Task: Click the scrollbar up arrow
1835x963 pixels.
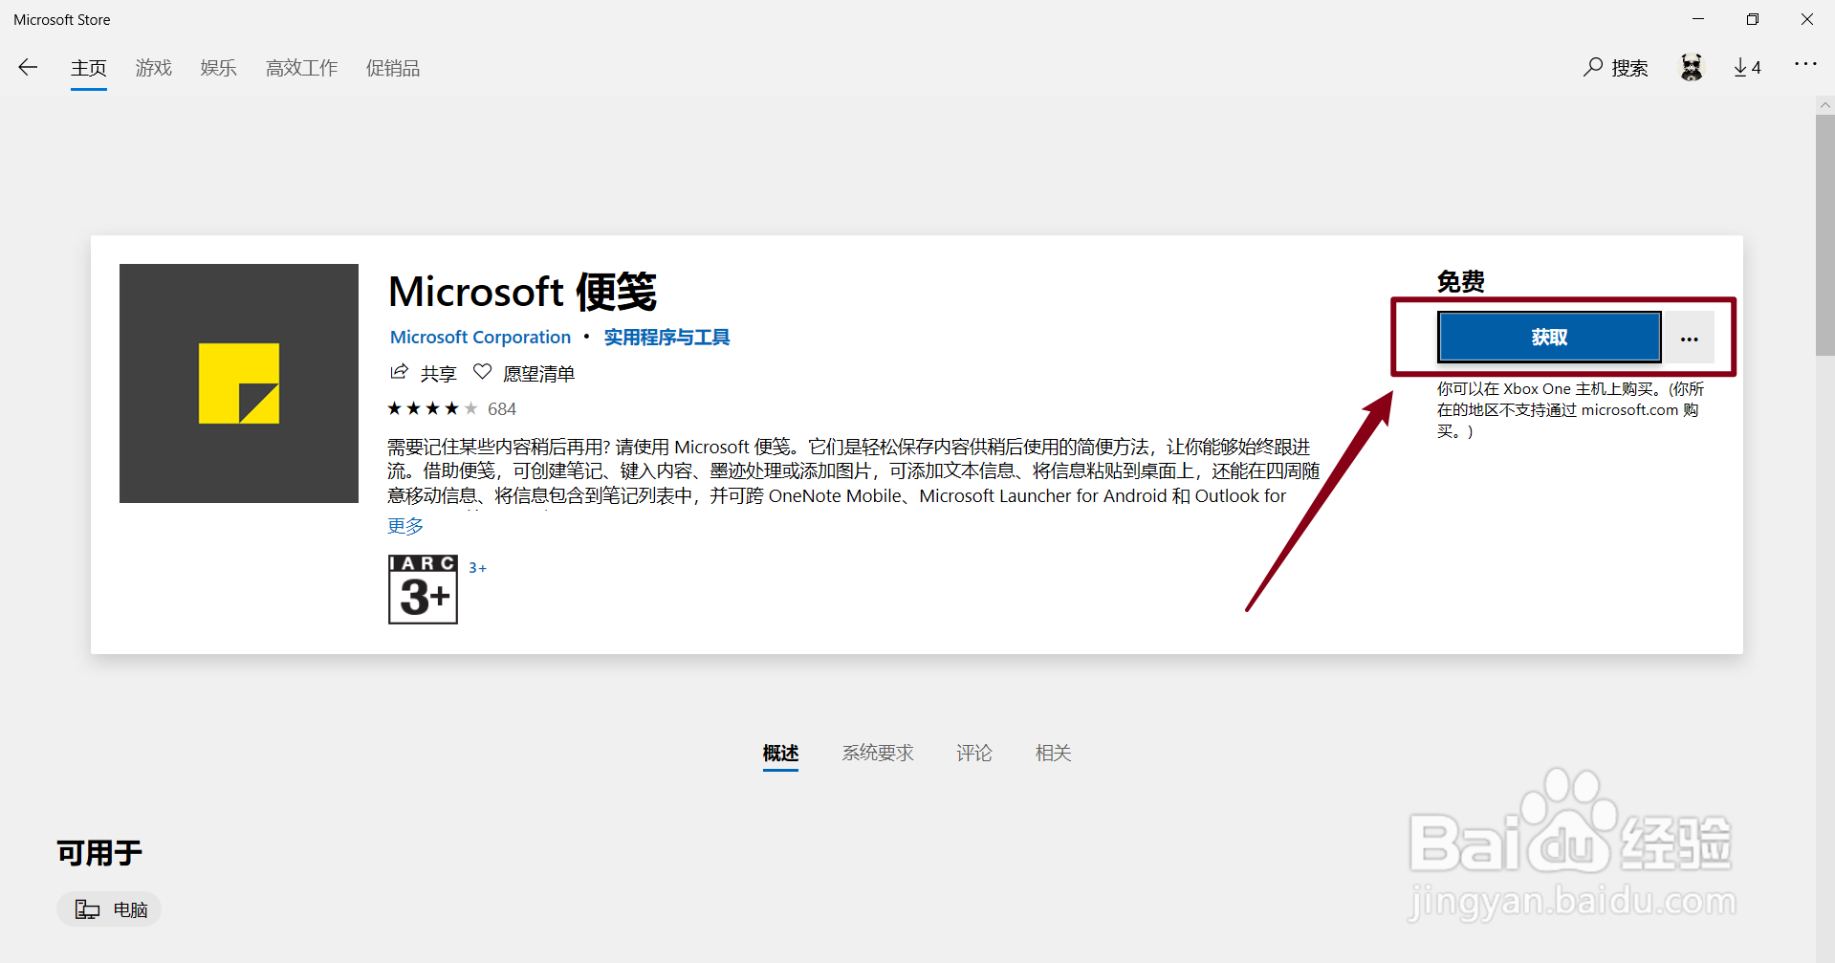Action: pos(1825,104)
